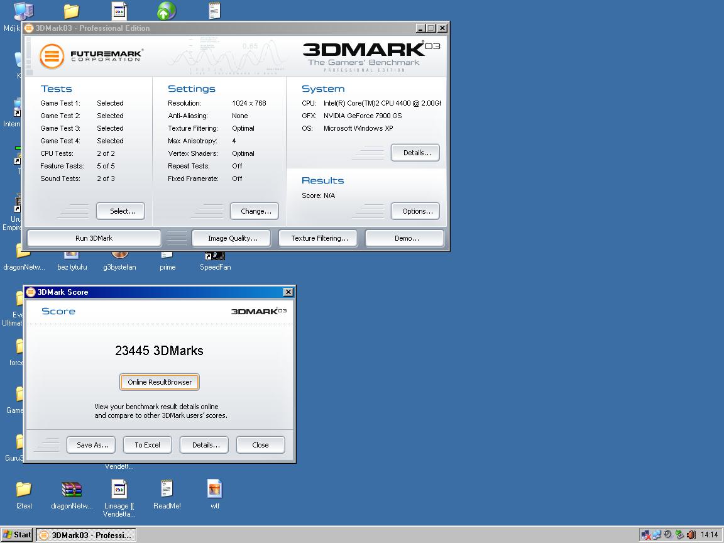
Task: Click Options... under Results
Action: tap(415, 211)
